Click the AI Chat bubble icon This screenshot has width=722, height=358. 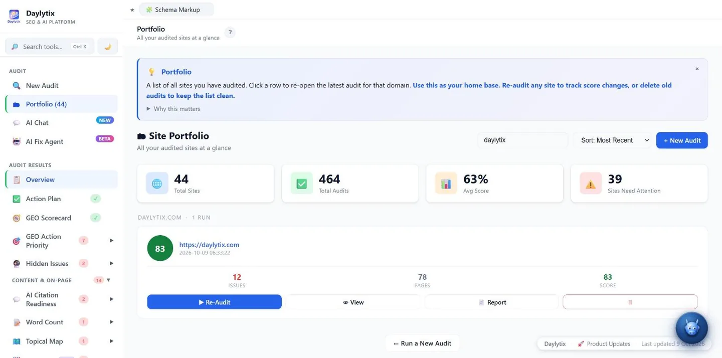17,123
